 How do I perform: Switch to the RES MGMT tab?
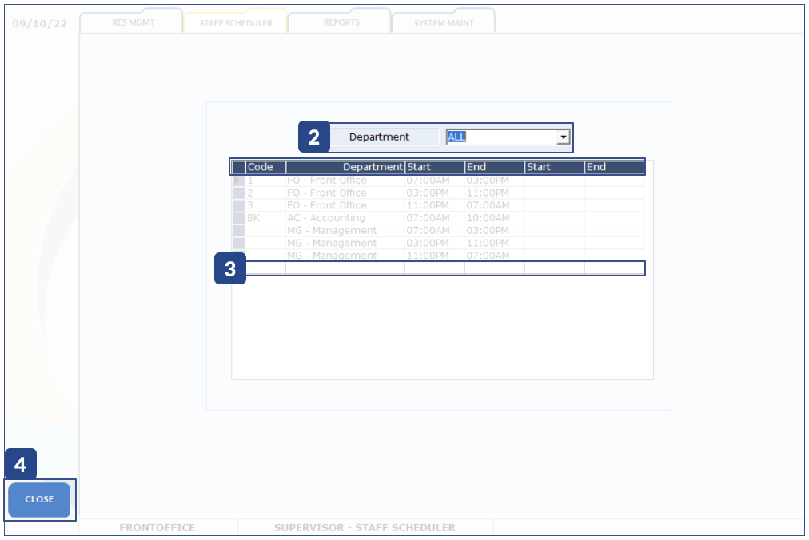(x=133, y=22)
